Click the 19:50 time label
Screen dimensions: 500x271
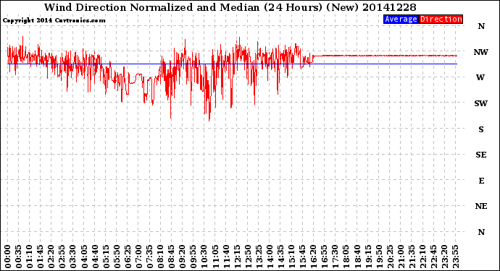tap(379, 257)
